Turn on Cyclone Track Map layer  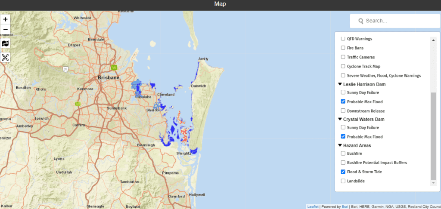[343, 66]
